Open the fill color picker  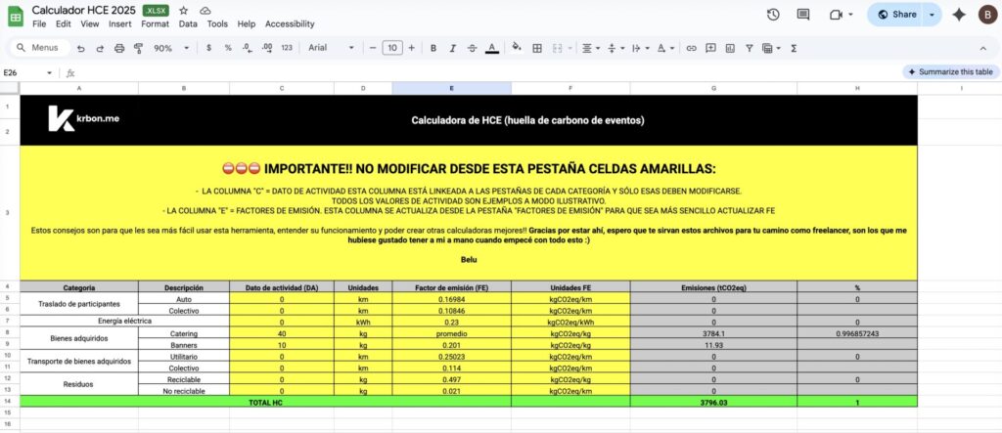(x=517, y=48)
